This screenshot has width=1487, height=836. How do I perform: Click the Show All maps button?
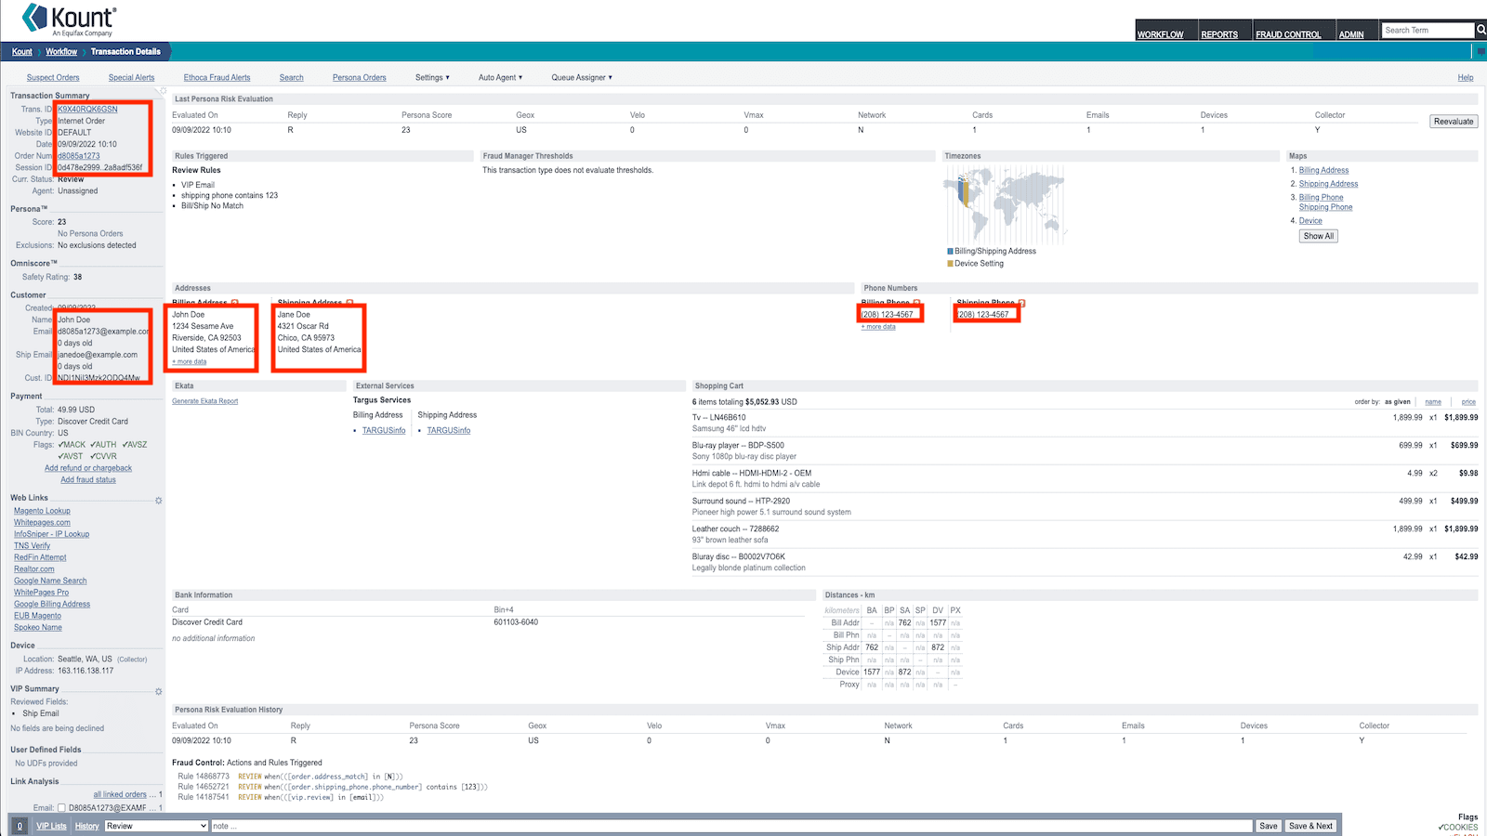click(x=1318, y=236)
